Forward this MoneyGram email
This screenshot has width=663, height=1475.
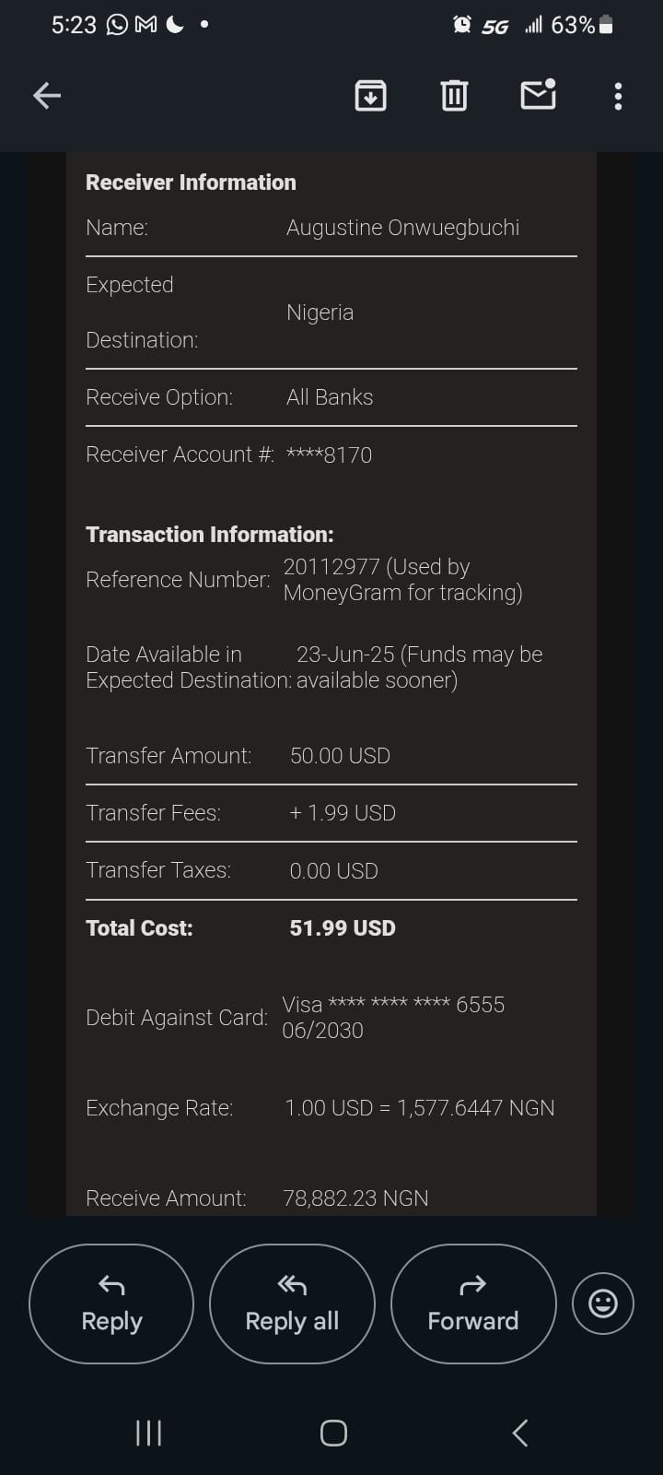[x=473, y=1304]
